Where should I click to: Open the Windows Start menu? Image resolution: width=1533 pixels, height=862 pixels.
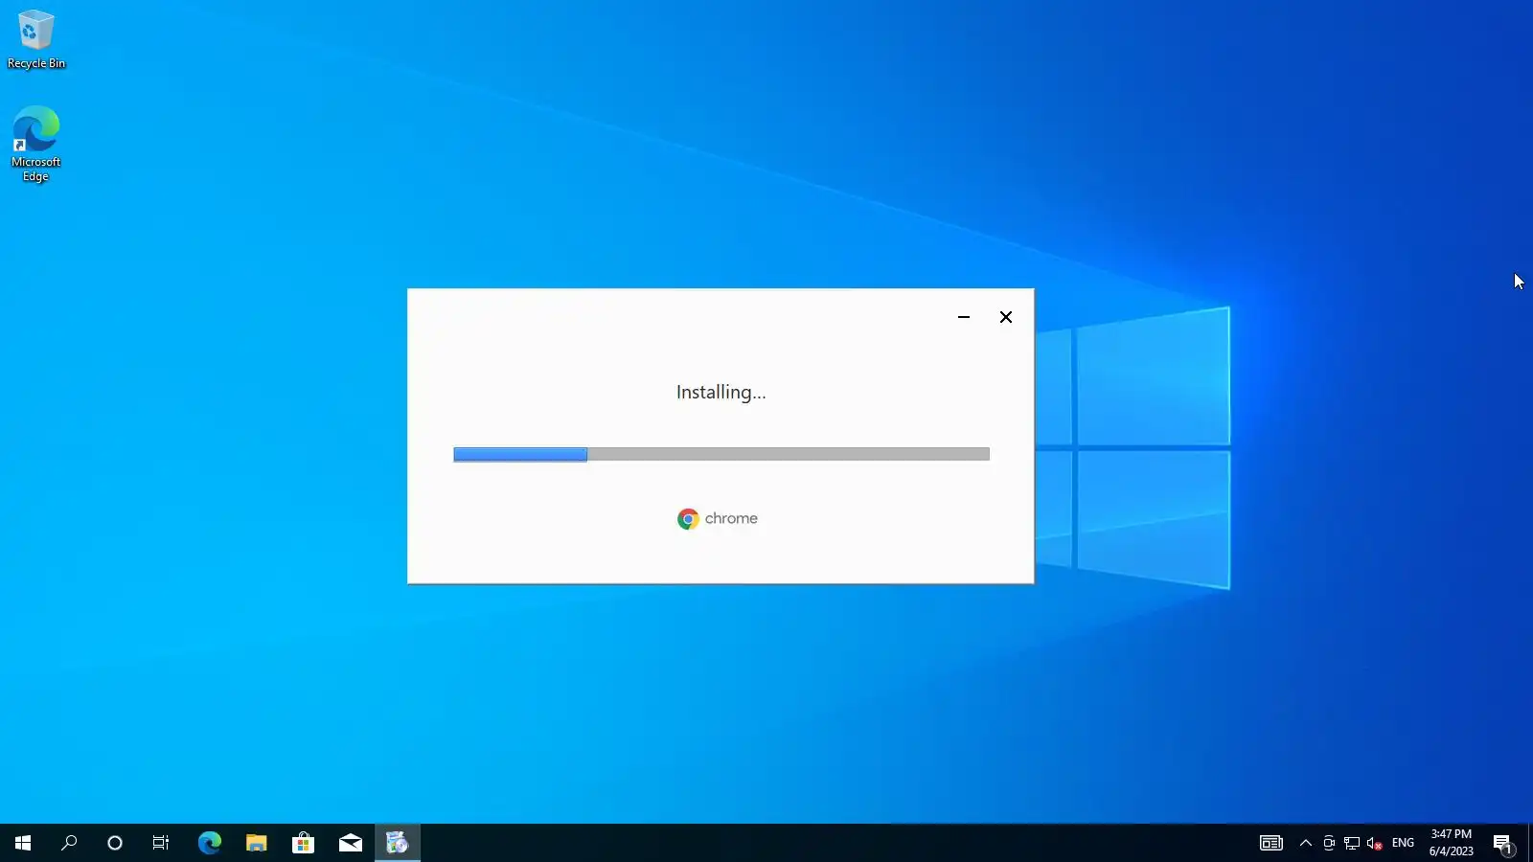click(23, 843)
